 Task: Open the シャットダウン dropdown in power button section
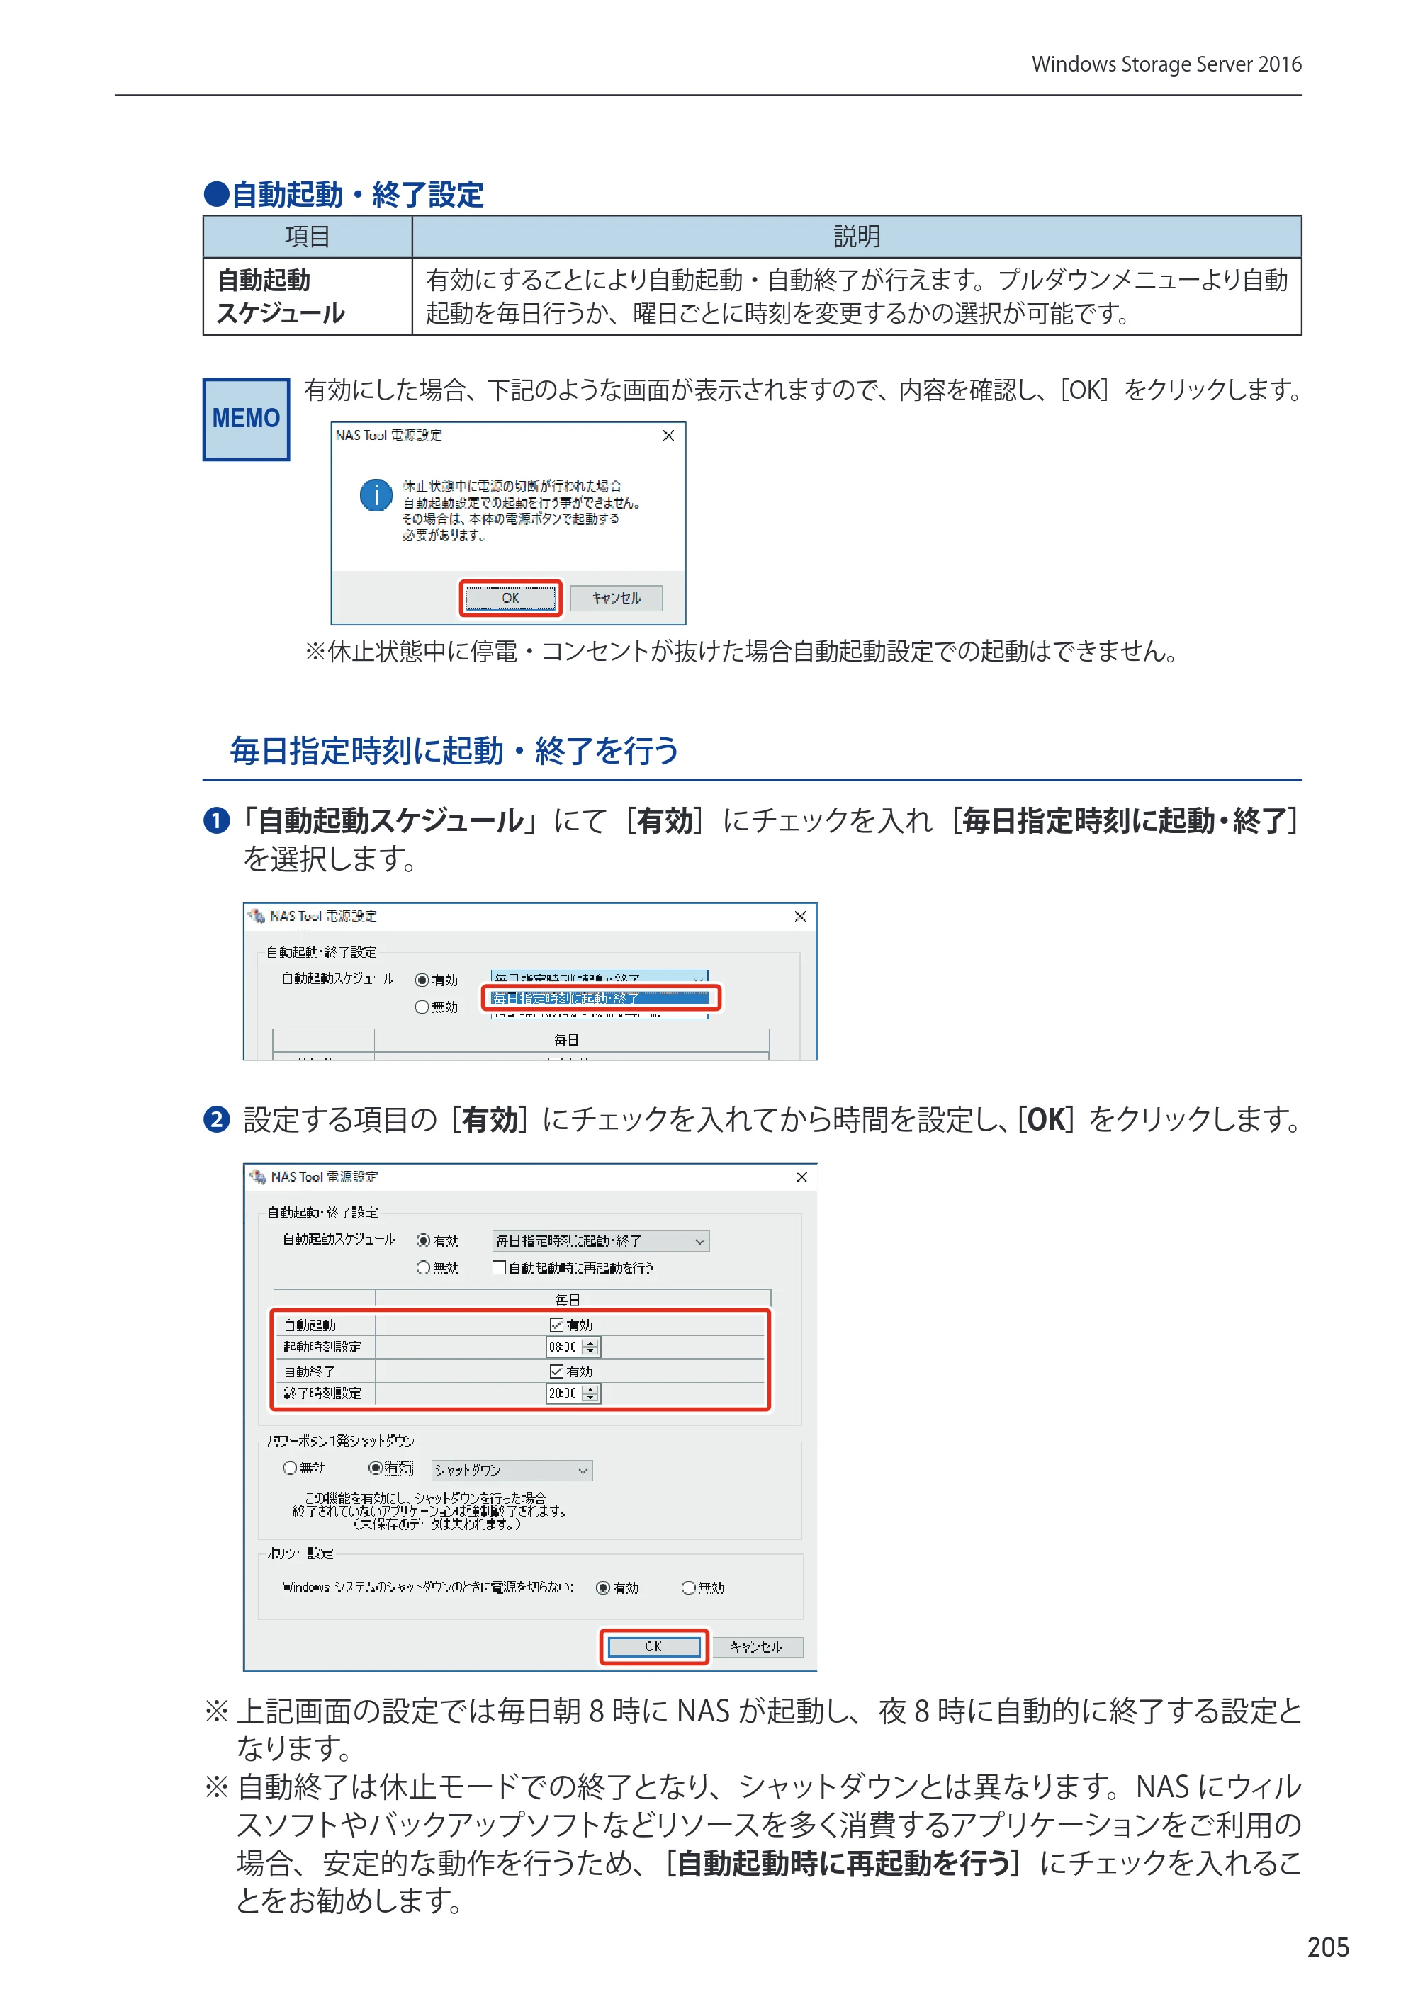tap(512, 1471)
